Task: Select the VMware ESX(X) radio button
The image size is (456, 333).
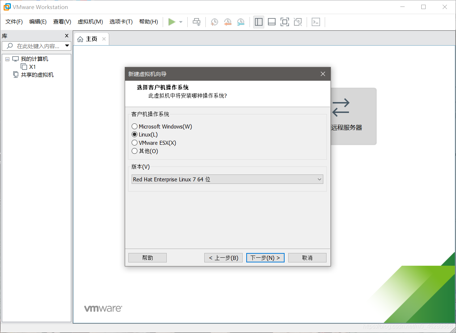Action: (x=135, y=143)
